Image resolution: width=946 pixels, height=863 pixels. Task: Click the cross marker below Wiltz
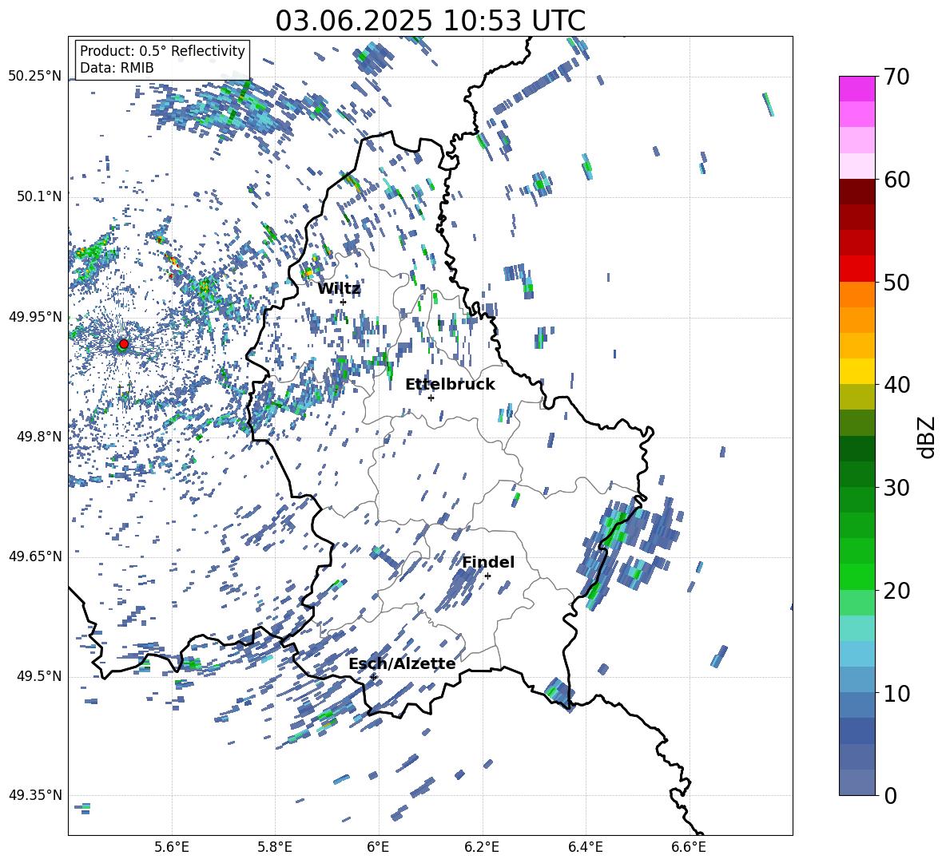343,303
